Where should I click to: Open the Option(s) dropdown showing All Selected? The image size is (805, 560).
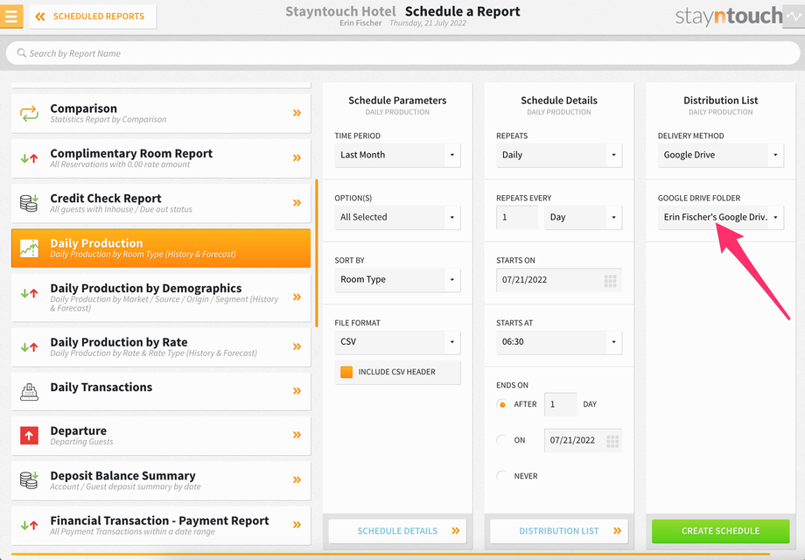[x=397, y=217]
